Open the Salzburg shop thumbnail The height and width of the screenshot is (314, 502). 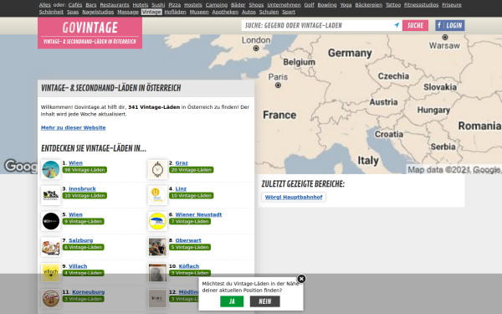pyautogui.click(x=50, y=247)
